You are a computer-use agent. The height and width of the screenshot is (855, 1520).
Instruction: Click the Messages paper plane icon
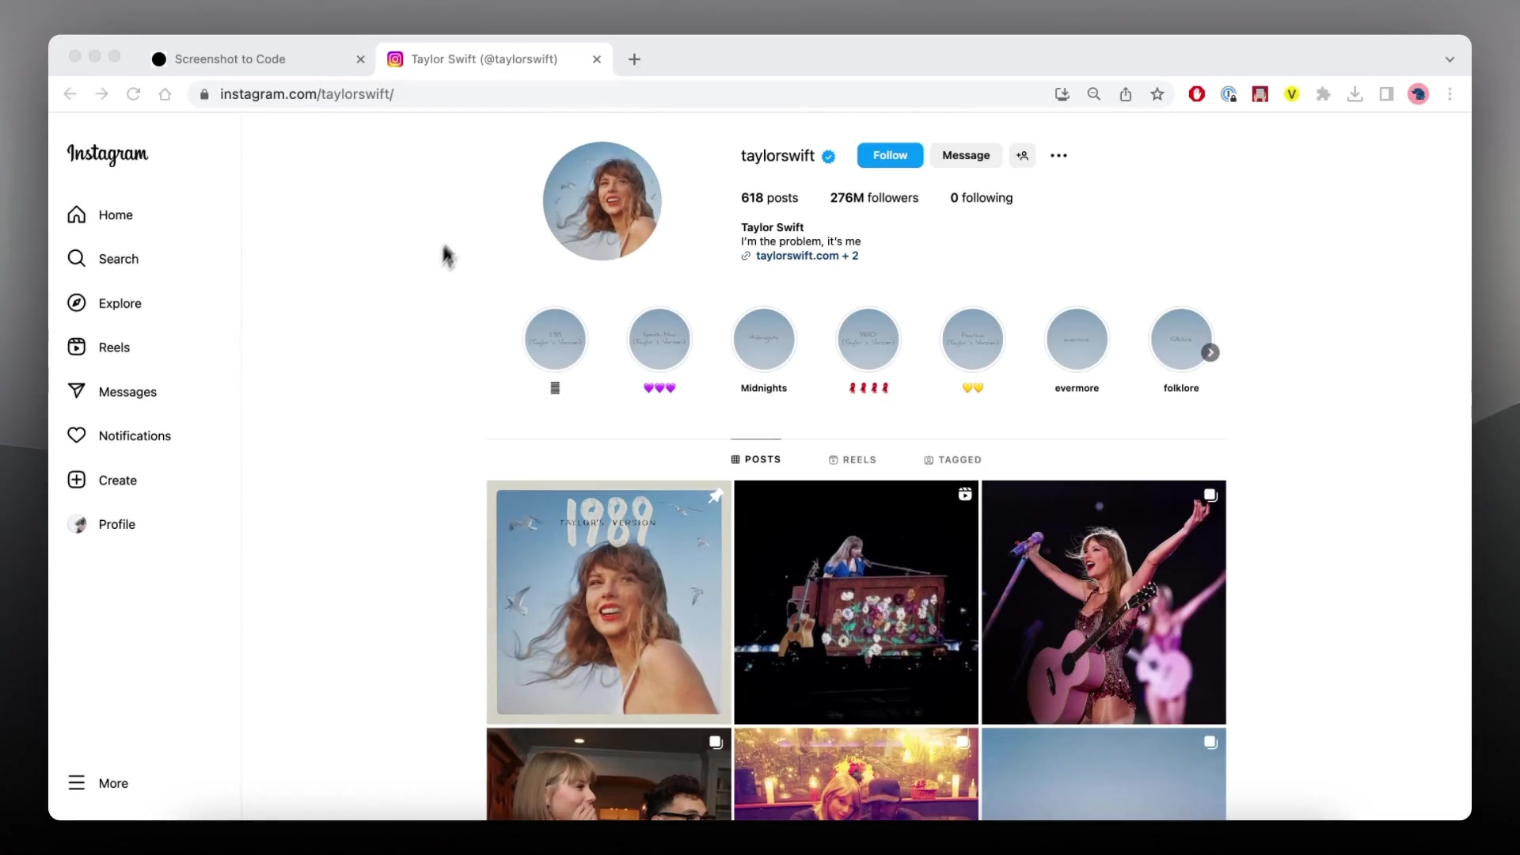click(77, 391)
